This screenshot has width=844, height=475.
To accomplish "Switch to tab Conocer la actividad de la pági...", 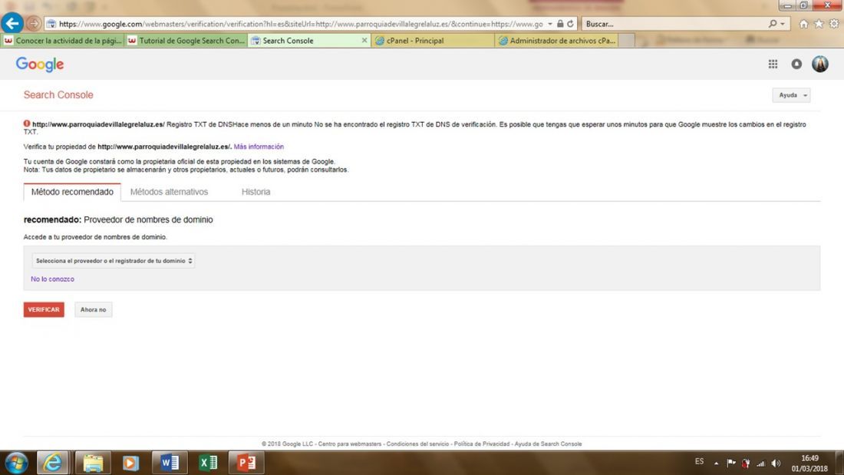I will [62, 41].
